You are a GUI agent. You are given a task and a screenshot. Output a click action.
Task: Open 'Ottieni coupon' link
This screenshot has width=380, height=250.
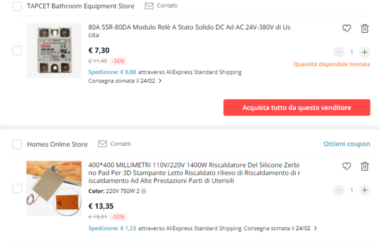pos(347,144)
